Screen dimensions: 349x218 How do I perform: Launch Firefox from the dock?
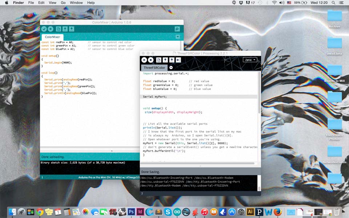click(277, 212)
